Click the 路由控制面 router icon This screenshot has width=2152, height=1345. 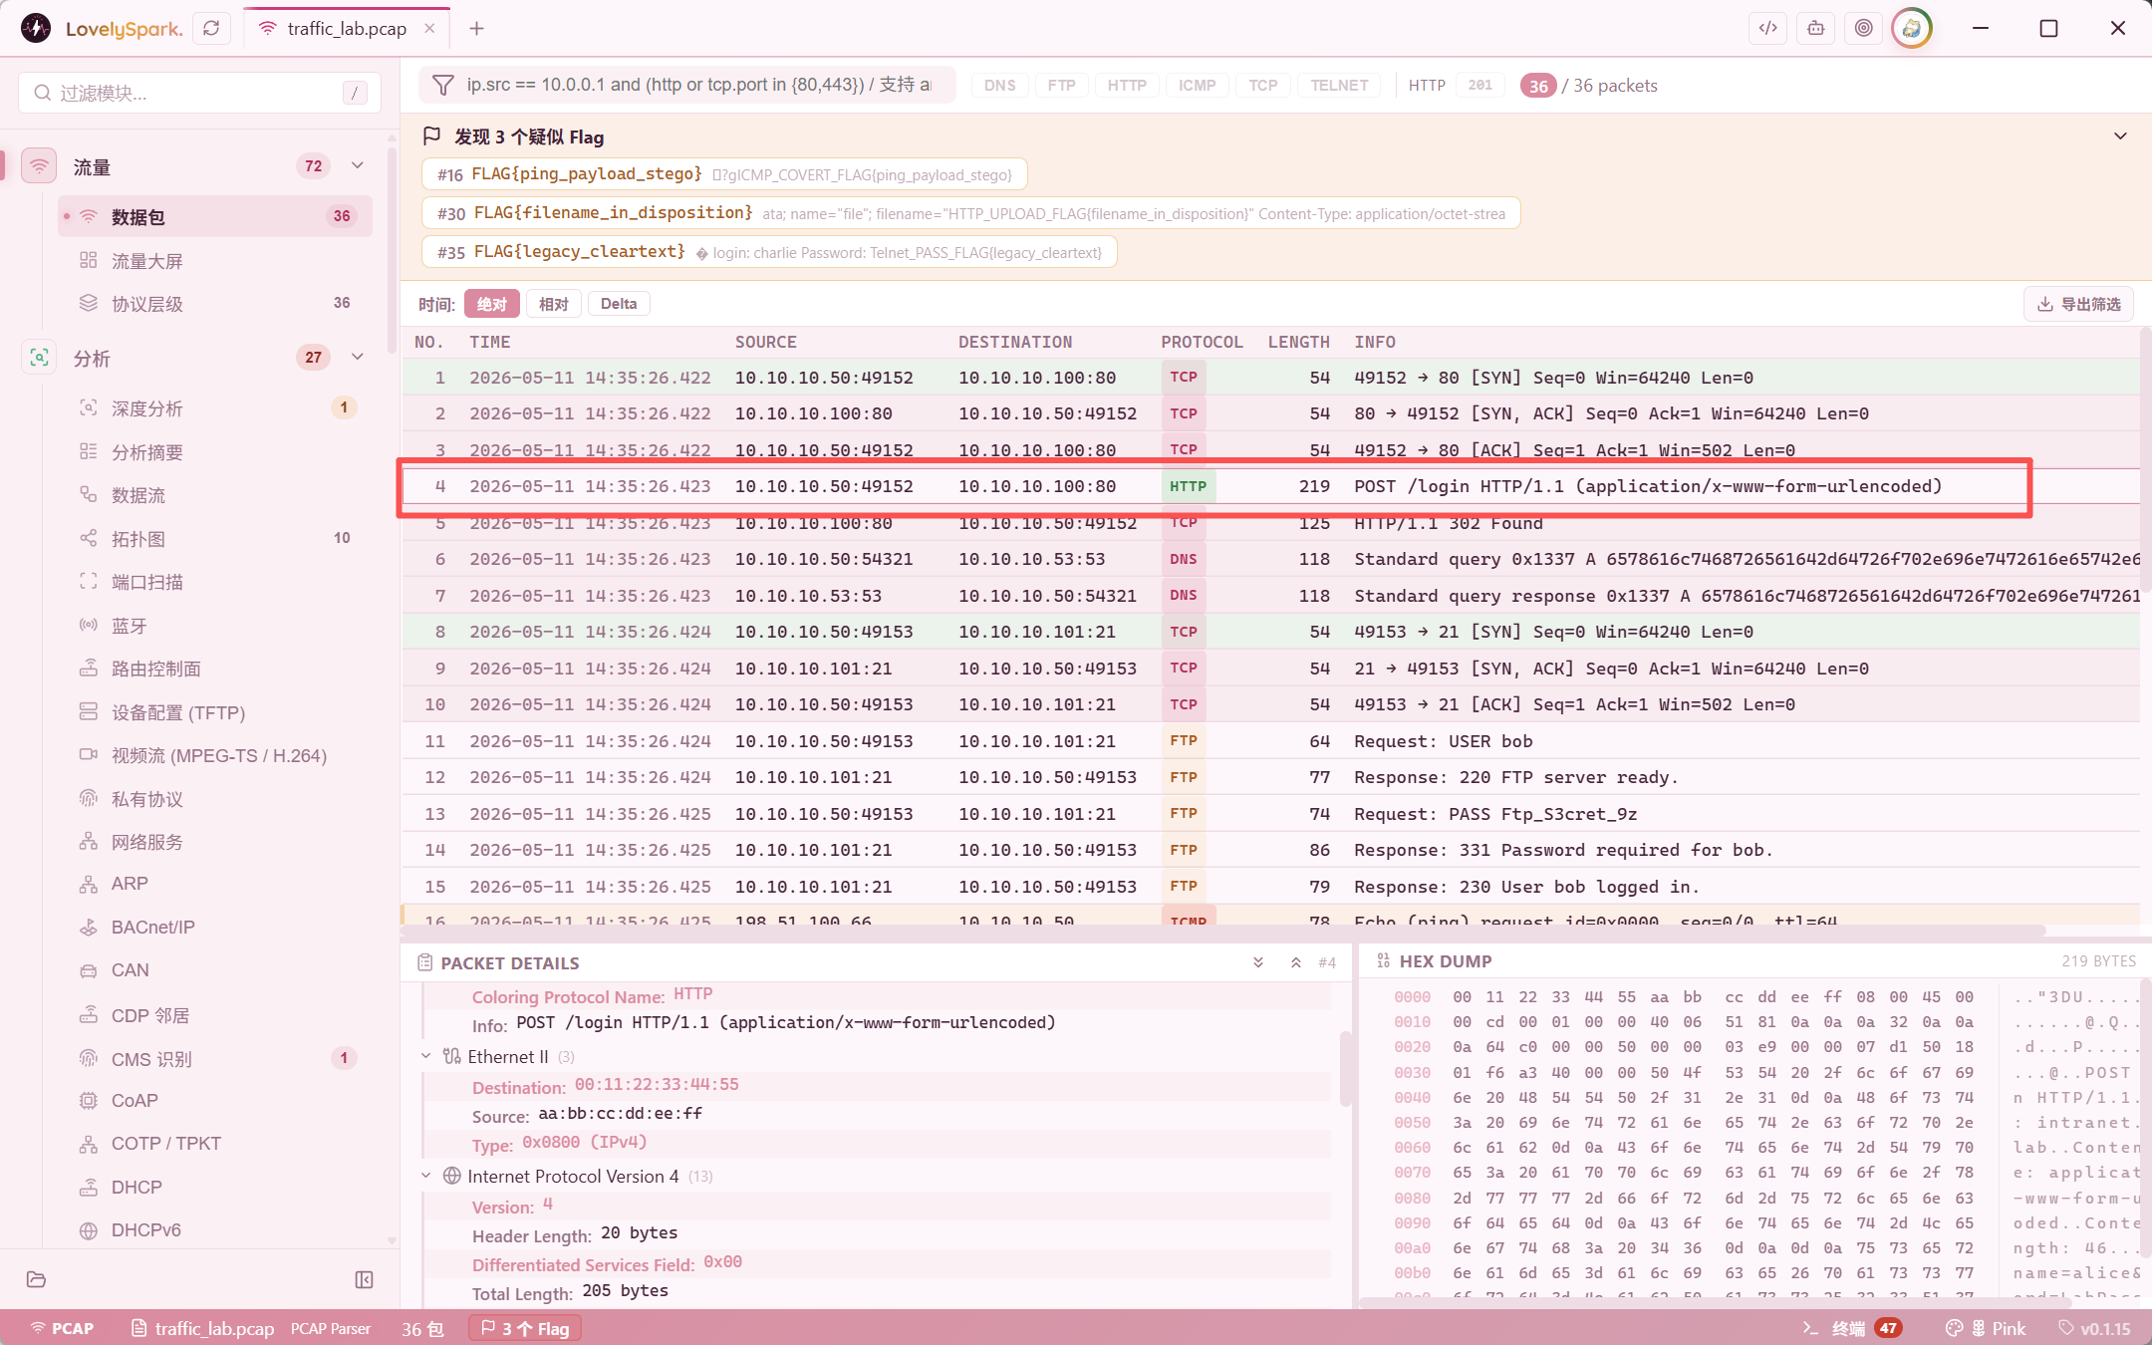89,668
